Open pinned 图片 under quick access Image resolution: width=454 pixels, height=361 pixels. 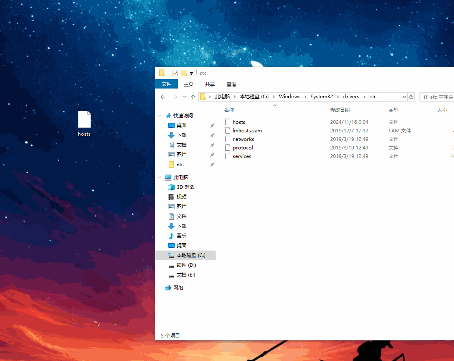(x=182, y=155)
